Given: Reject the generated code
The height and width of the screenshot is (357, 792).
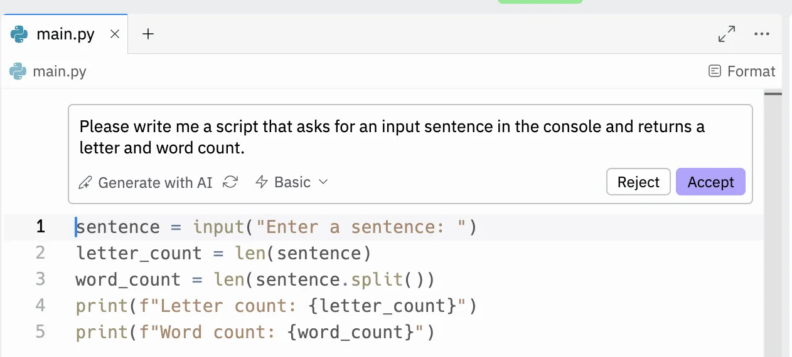Looking at the screenshot, I should click(638, 182).
